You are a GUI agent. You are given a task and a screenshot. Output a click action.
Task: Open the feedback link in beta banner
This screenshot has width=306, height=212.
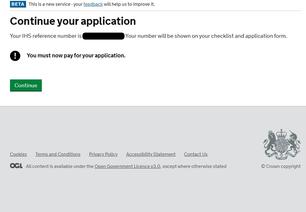(93, 4)
